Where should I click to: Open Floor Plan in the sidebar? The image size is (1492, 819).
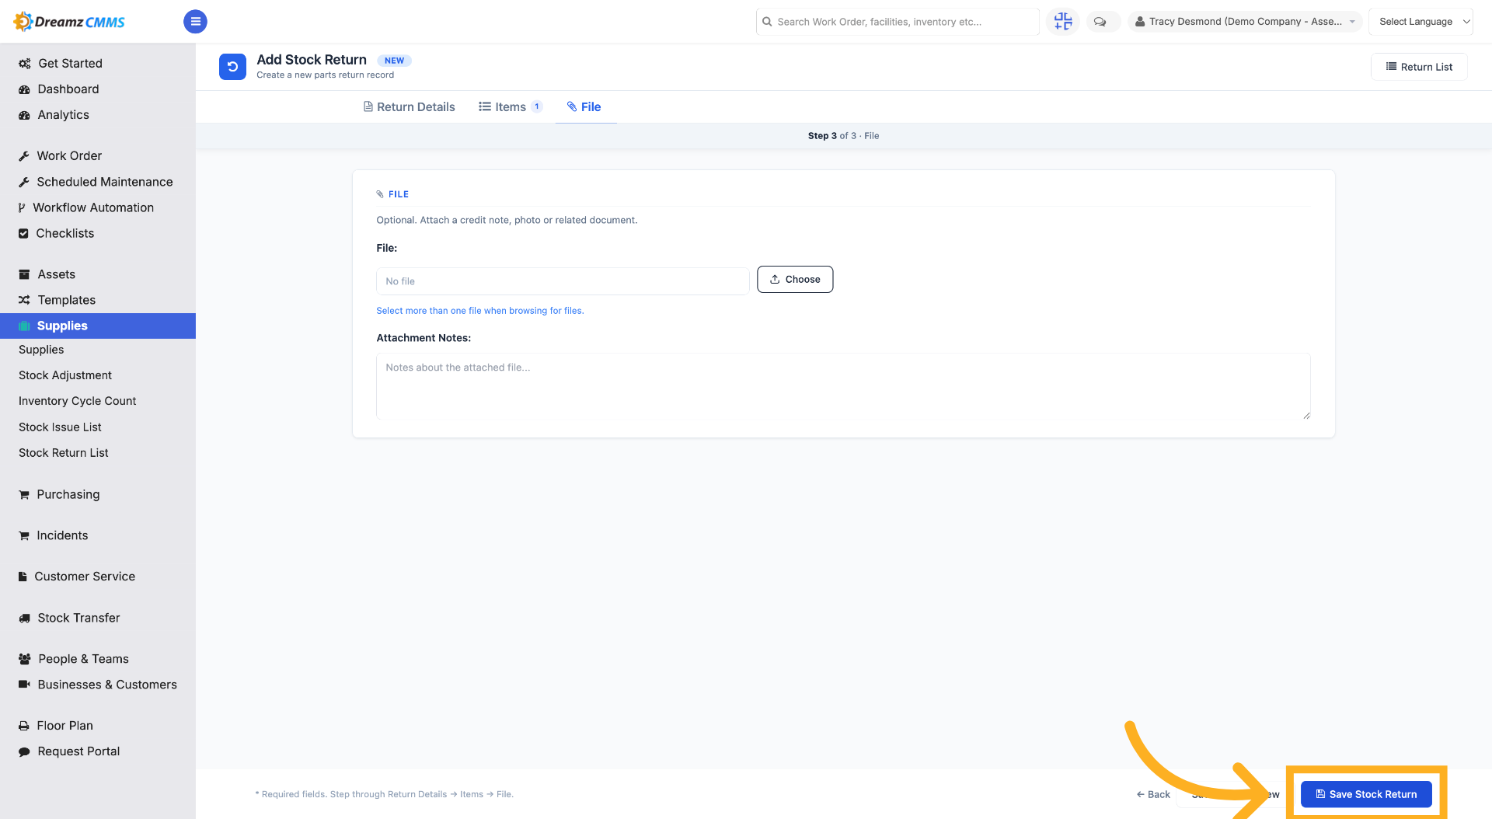pyautogui.click(x=64, y=726)
